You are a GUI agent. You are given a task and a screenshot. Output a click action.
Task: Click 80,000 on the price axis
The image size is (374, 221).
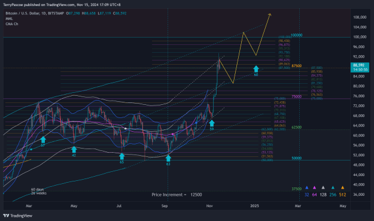pyautogui.click(x=358, y=86)
